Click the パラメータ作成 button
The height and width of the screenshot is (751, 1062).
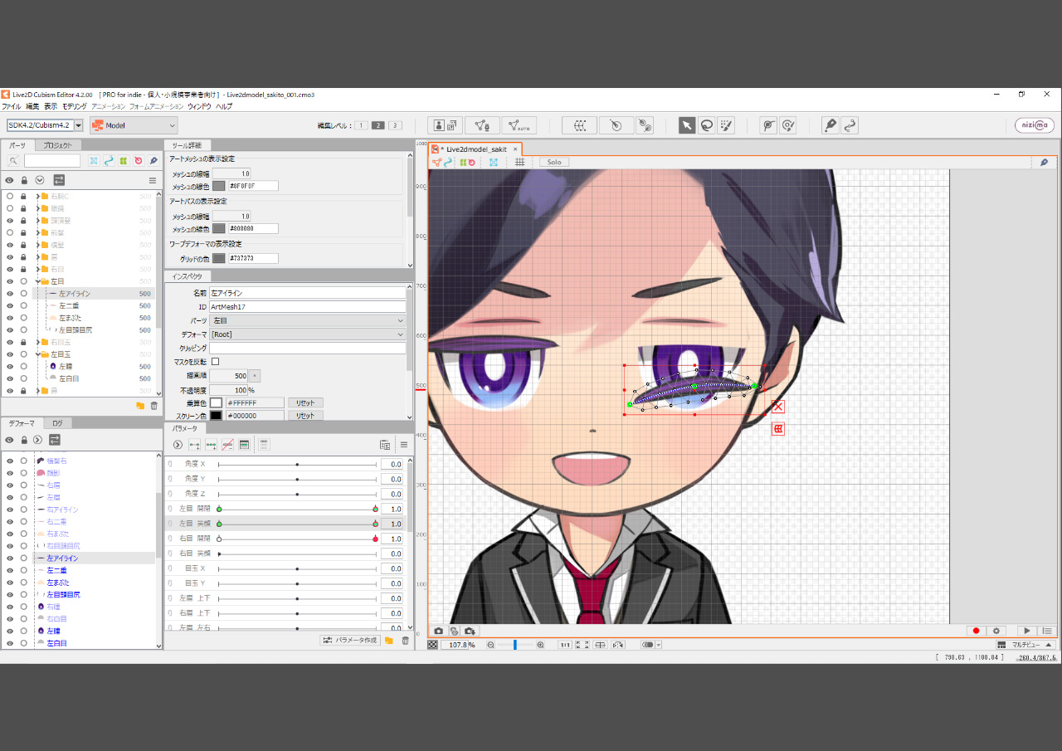click(x=350, y=640)
